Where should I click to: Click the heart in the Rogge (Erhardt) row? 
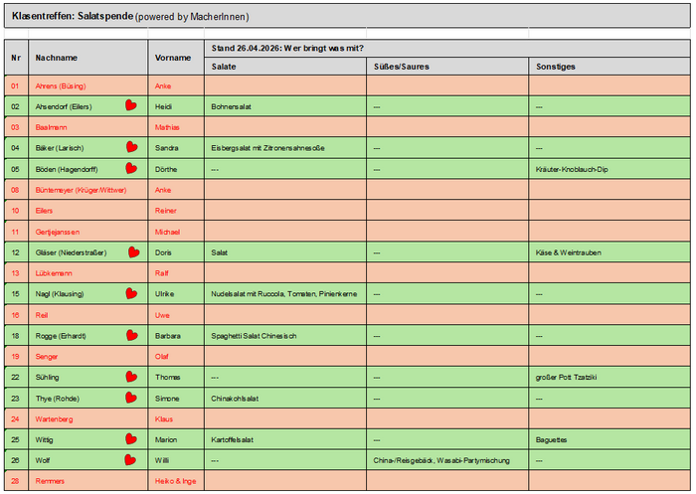click(132, 335)
